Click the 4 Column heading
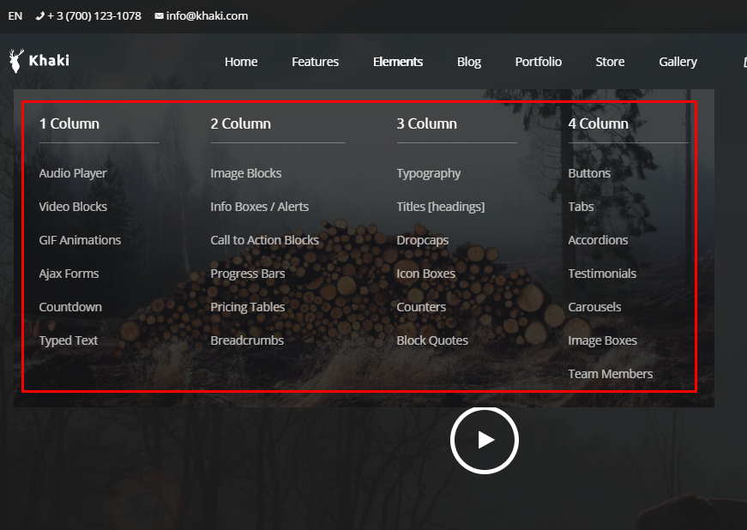Viewport: 747px width, 530px height. coord(599,123)
